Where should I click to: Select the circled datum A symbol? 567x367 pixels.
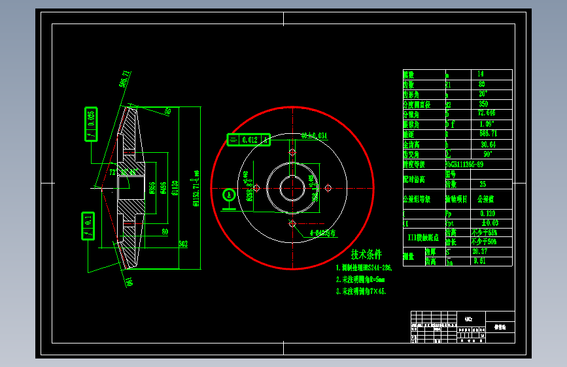pos(229,195)
